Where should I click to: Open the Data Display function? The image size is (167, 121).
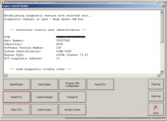point(45,84)
